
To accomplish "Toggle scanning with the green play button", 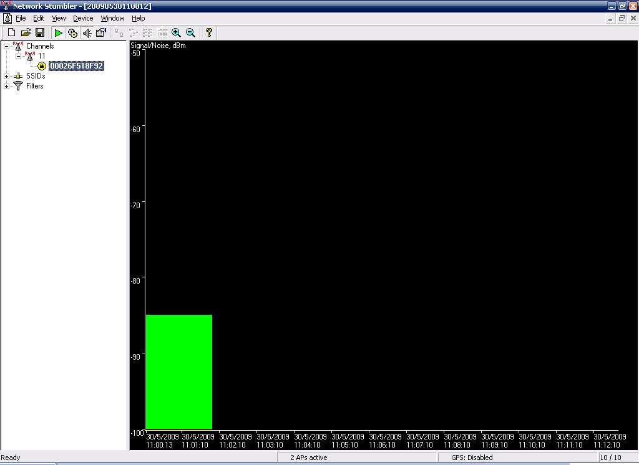I will tap(58, 32).
